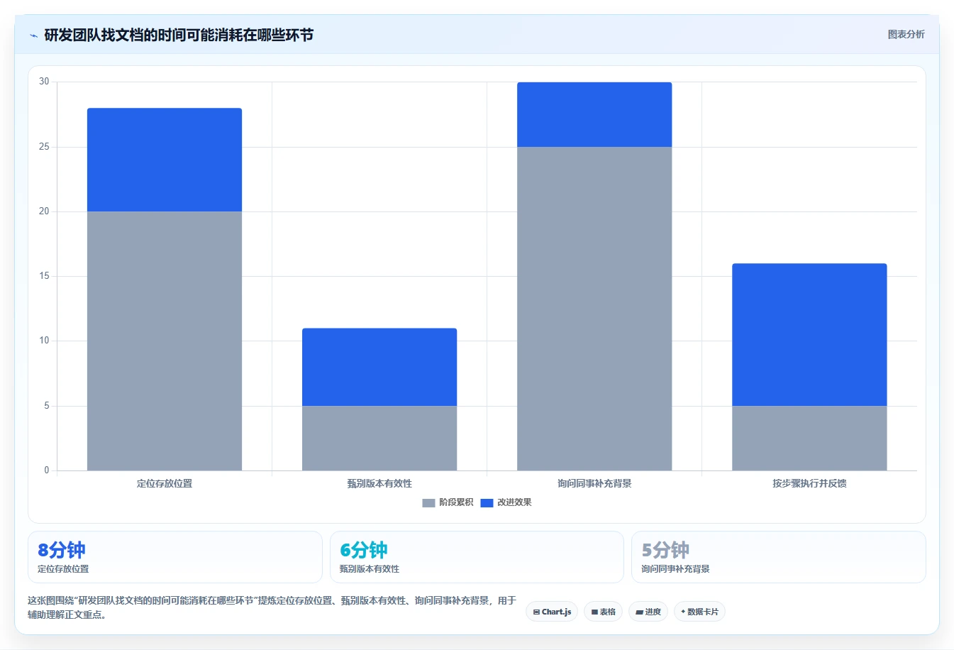This screenshot has height=650, width=954.
Task: Click the y-axis value 10
Action: click(44, 341)
